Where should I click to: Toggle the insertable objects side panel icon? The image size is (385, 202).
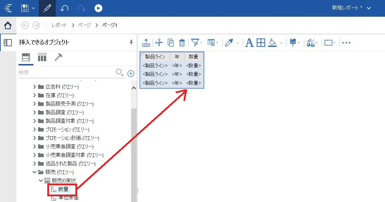8,43
